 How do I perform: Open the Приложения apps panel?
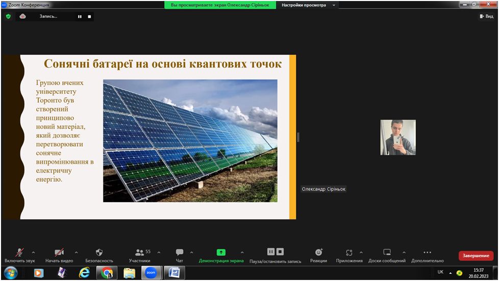(349, 256)
